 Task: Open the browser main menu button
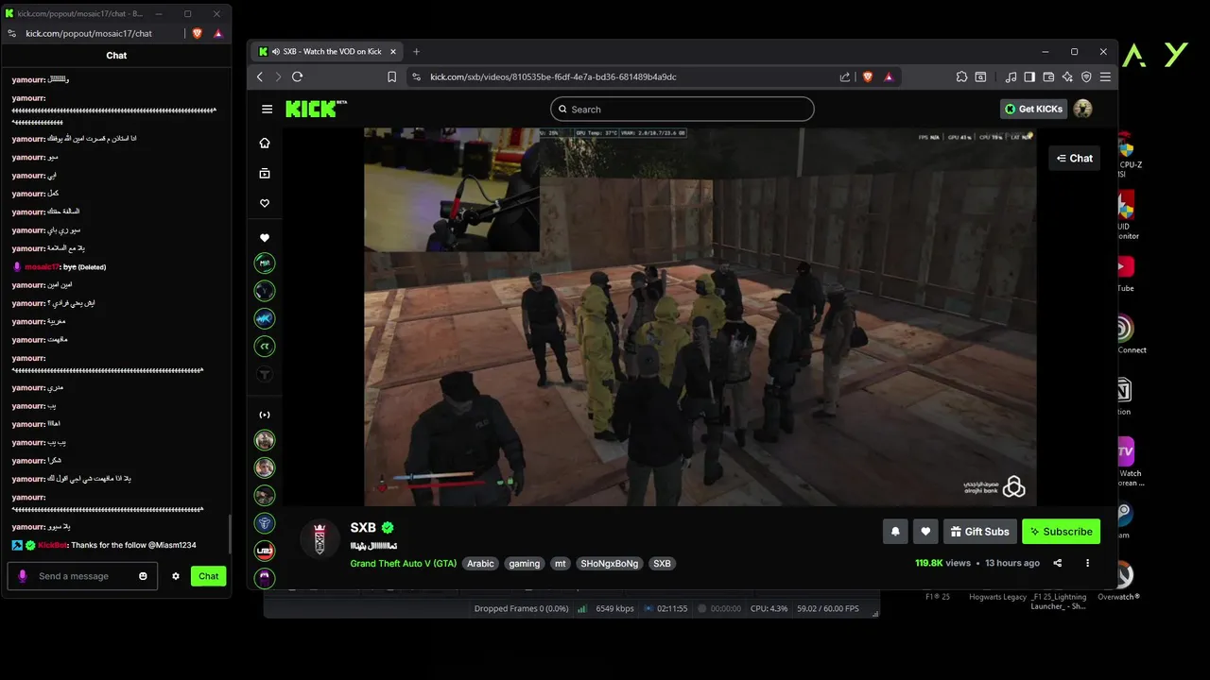pos(1105,76)
